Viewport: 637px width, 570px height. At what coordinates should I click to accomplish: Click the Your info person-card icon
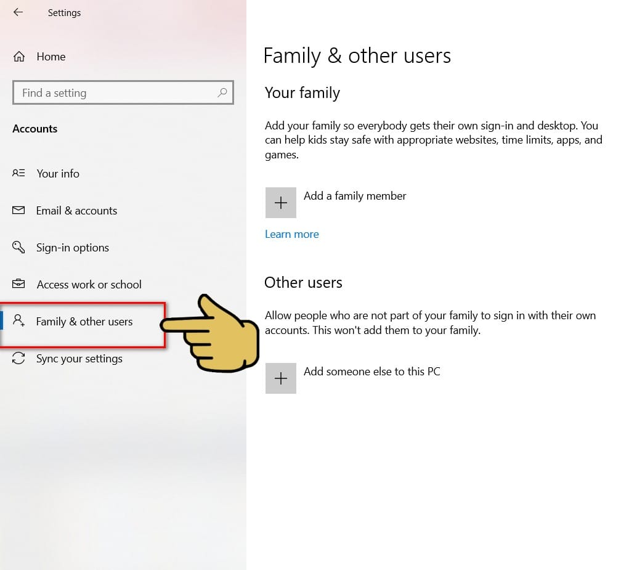18,173
